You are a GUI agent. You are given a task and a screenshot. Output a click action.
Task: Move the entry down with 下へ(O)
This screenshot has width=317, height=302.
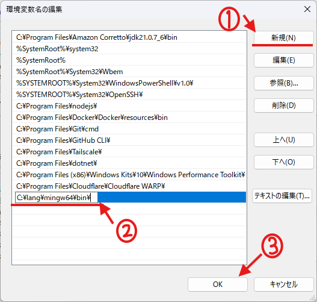(x=284, y=162)
